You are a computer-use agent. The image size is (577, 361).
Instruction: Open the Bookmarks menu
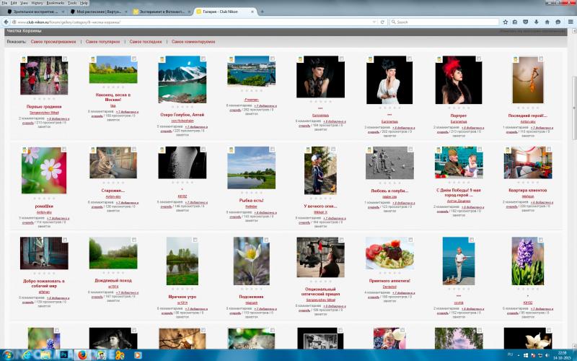click(x=56, y=3)
